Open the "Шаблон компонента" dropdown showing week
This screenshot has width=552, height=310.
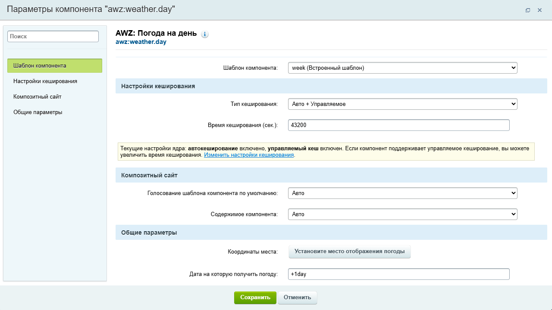click(402, 68)
